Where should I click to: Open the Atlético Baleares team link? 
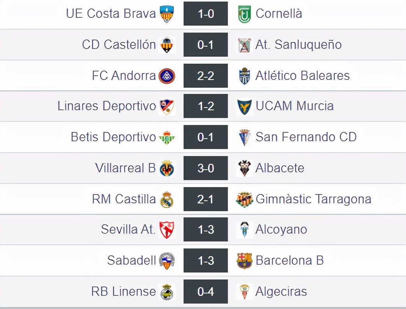pyautogui.click(x=302, y=76)
